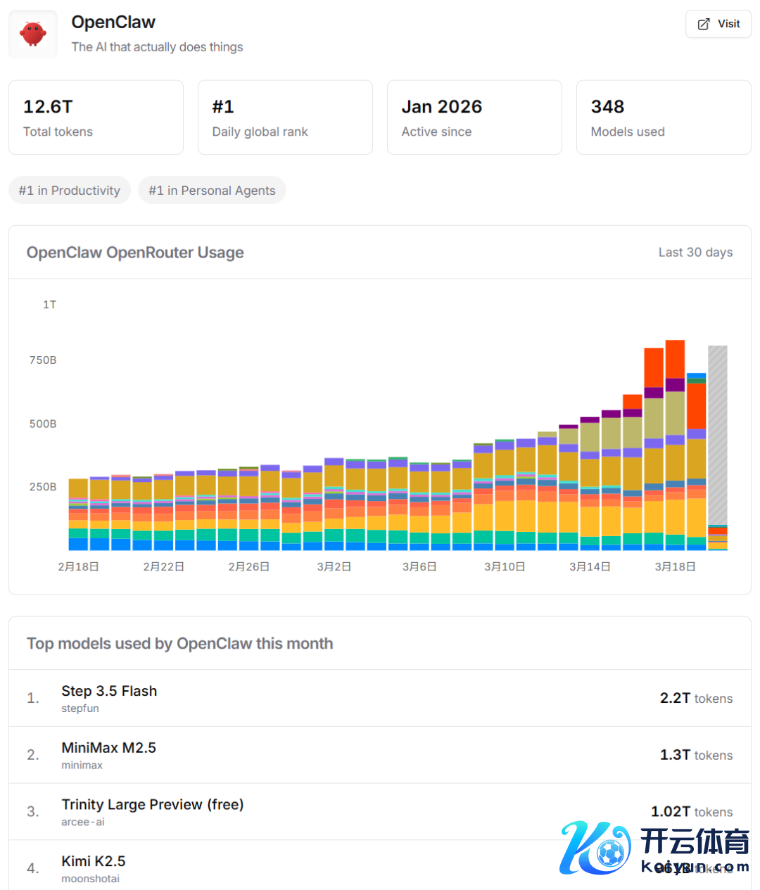
Task: Click the external-link icon in Visit button
Action: click(703, 24)
